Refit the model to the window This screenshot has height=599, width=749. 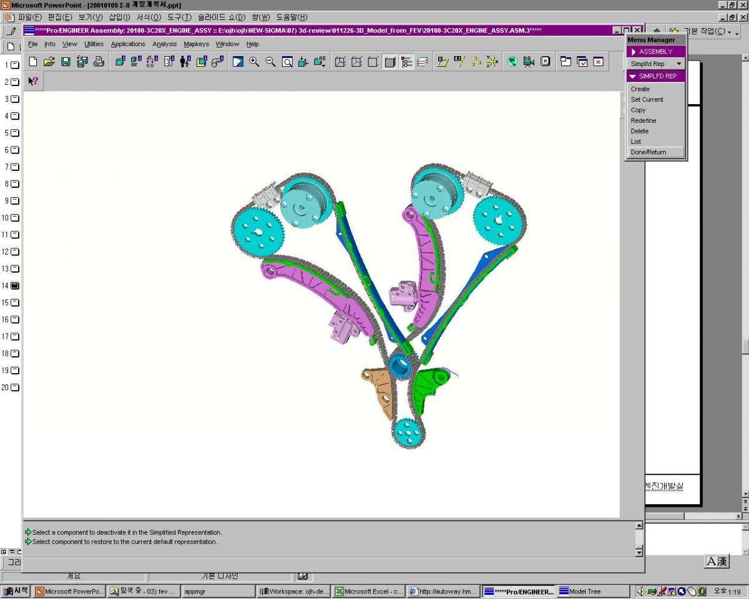[287, 61]
